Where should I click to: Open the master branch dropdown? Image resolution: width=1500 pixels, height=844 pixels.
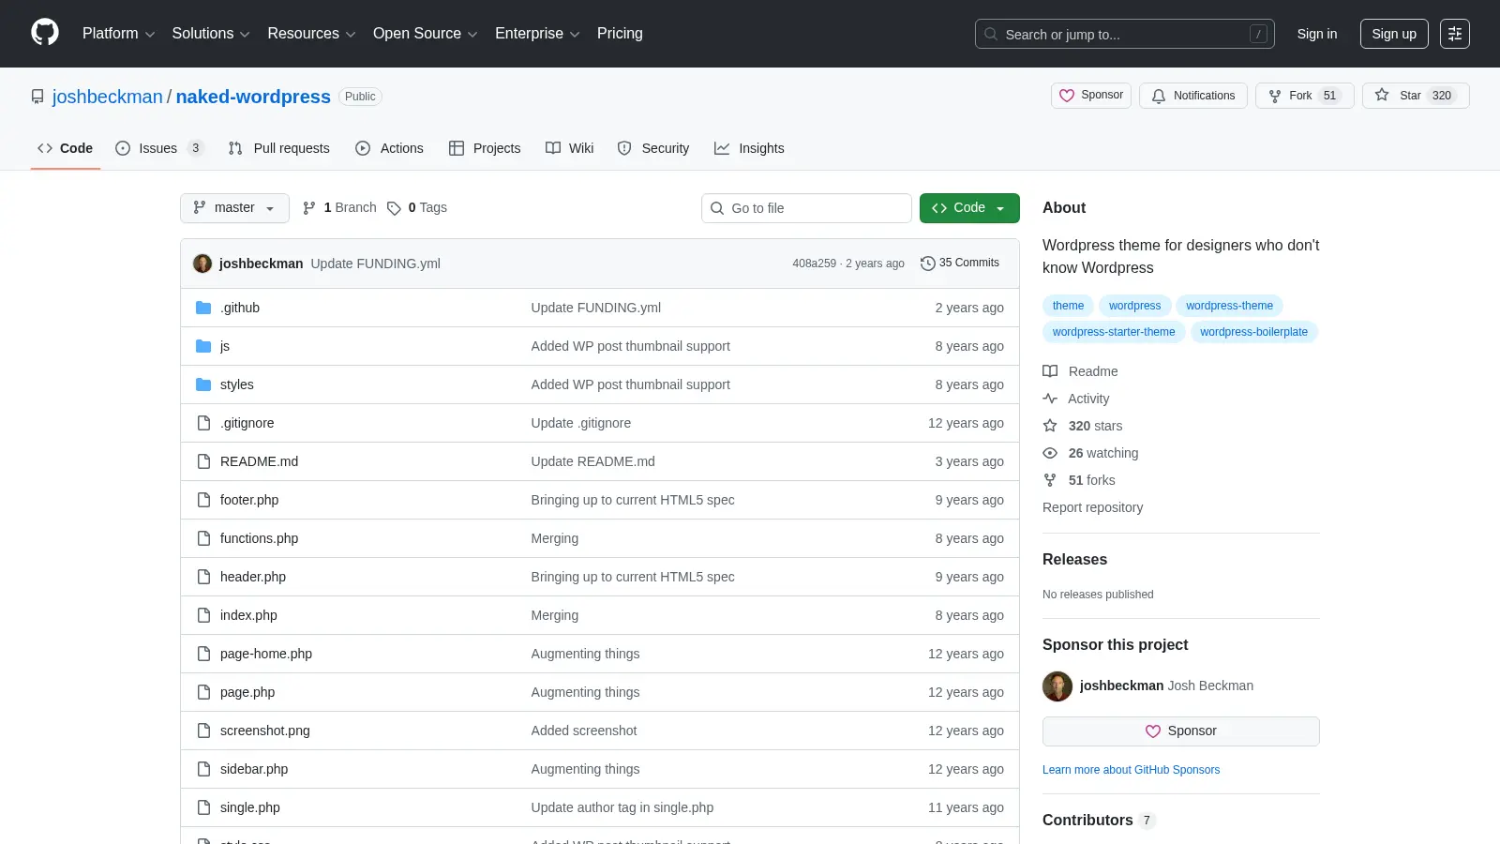click(x=234, y=208)
